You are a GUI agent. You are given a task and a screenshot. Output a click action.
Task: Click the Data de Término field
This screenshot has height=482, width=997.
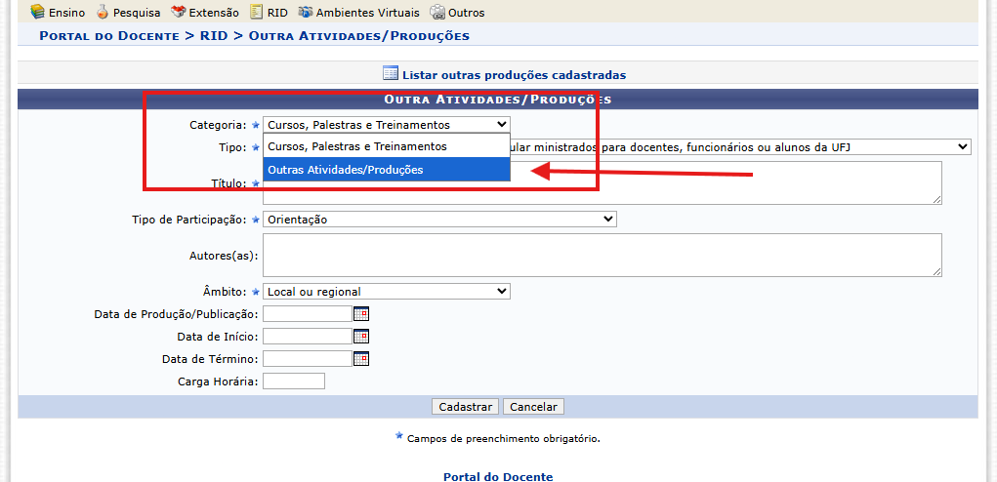click(x=308, y=359)
